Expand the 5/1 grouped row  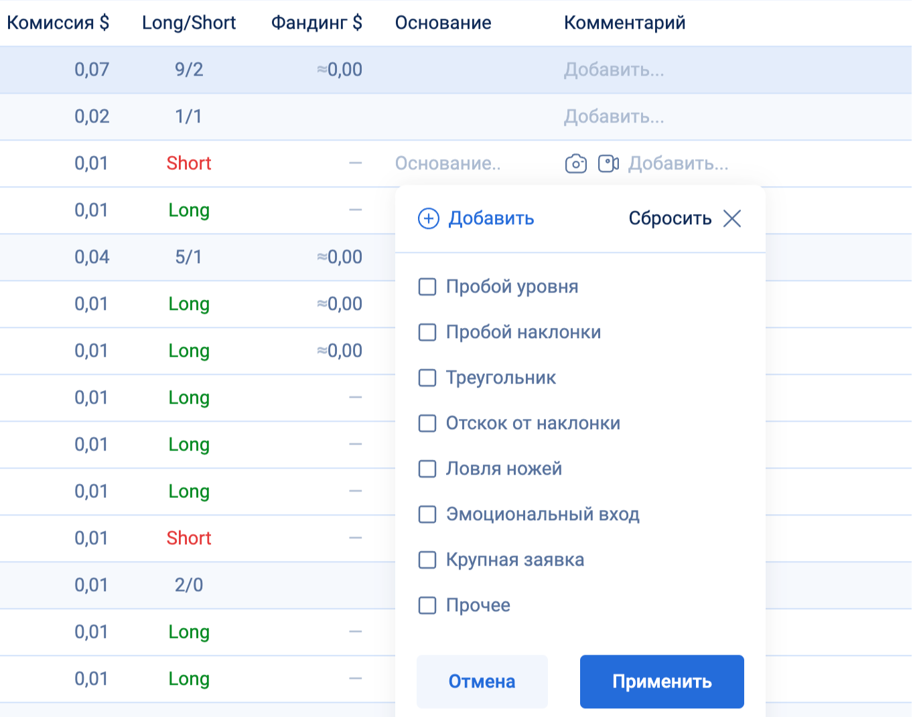(x=189, y=257)
